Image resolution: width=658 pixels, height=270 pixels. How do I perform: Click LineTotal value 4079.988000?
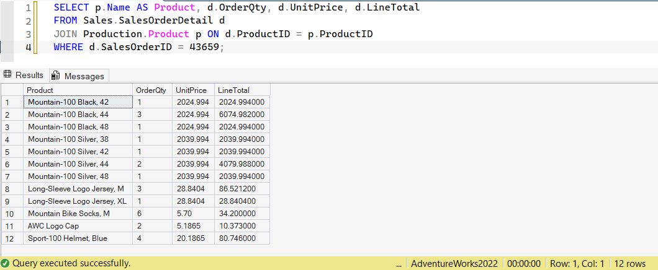241,163
